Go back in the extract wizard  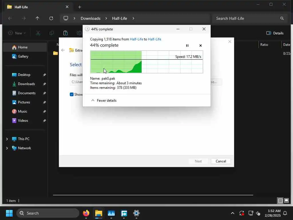tap(63, 50)
